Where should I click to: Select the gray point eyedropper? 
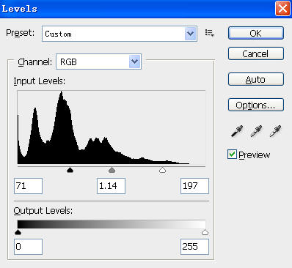[x=256, y=131]
